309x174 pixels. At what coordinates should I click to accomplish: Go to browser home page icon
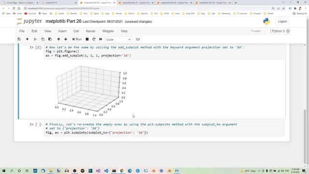pos(19,9)
